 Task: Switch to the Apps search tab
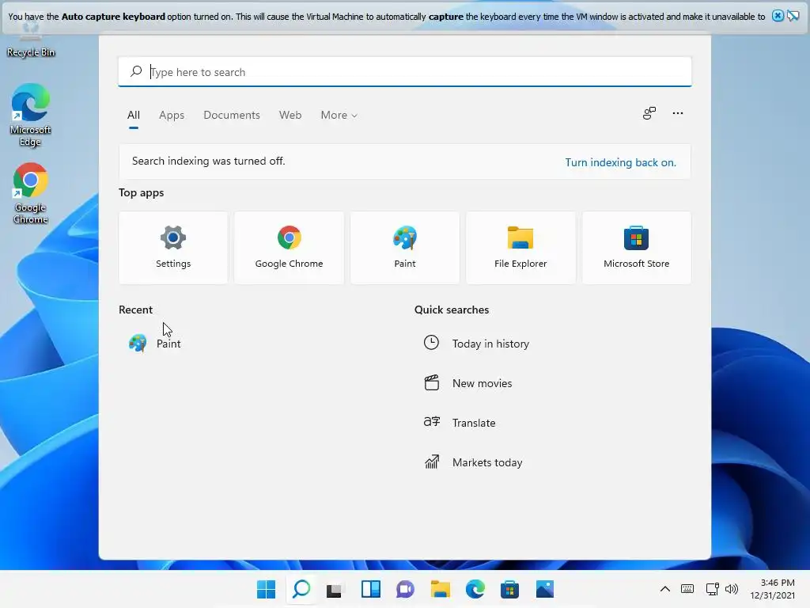(172, 116)
